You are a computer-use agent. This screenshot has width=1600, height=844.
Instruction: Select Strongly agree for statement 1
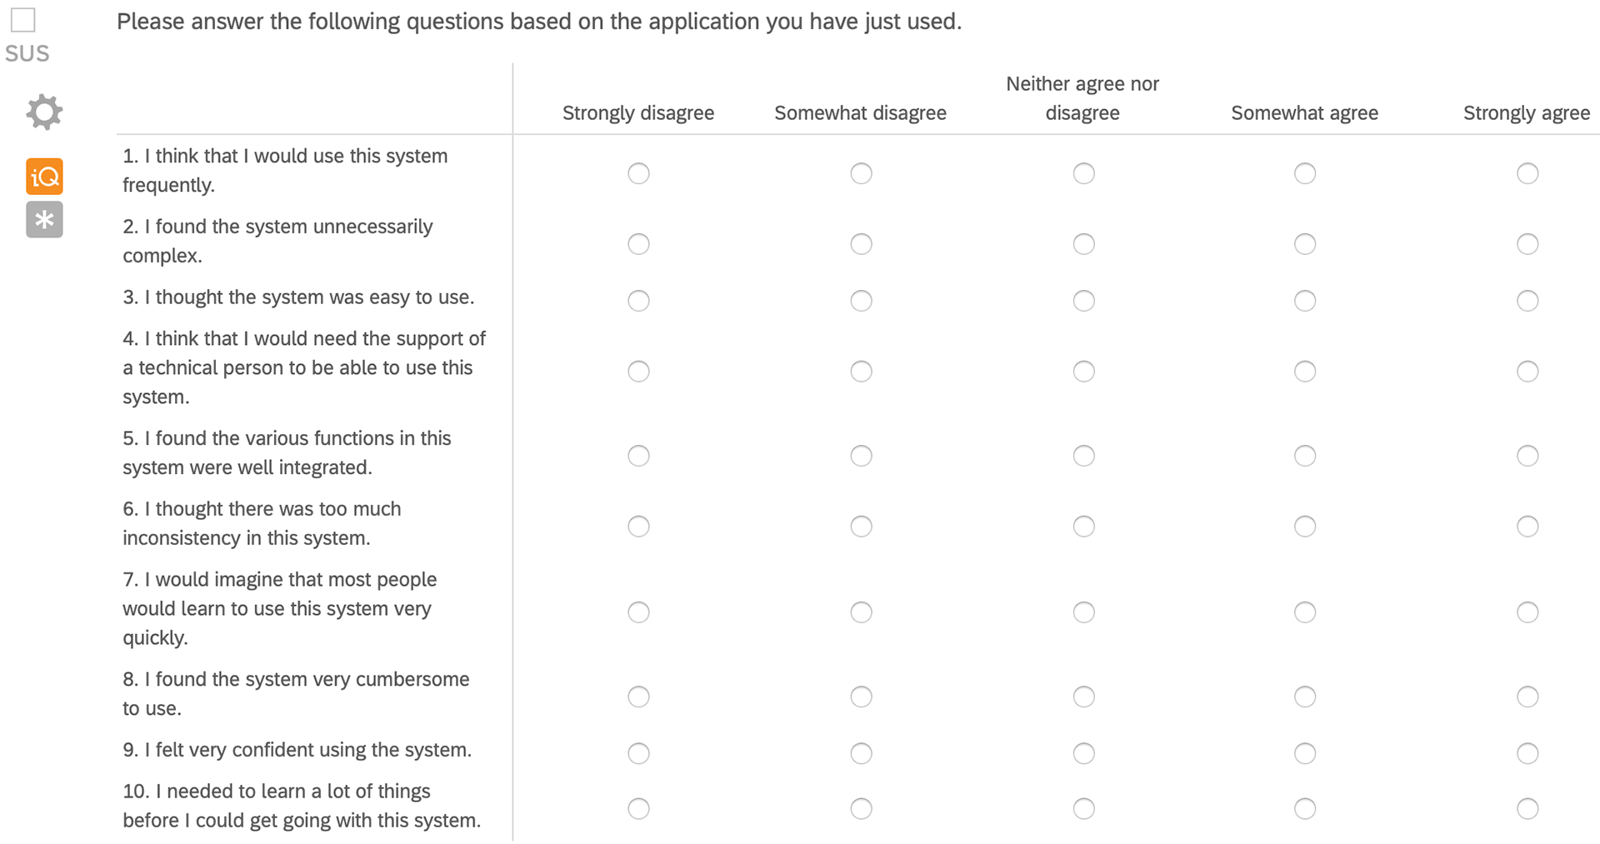point(1527,173)
